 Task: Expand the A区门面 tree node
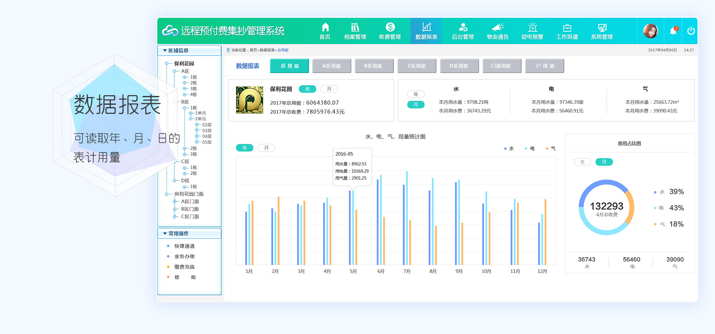[175, 202]
